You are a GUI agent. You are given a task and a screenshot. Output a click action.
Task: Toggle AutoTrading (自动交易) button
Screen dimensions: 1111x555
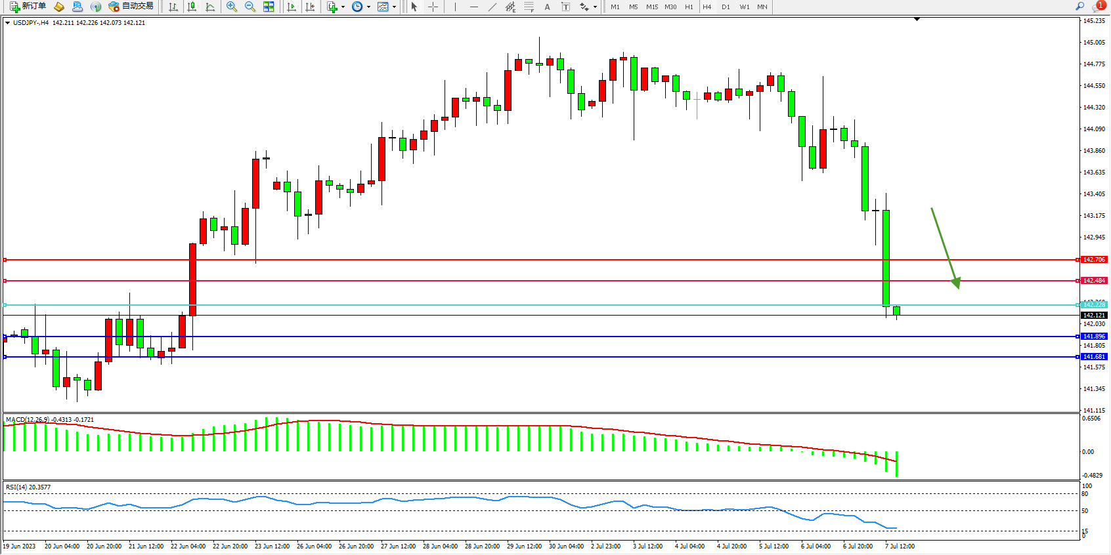(131, 7)
